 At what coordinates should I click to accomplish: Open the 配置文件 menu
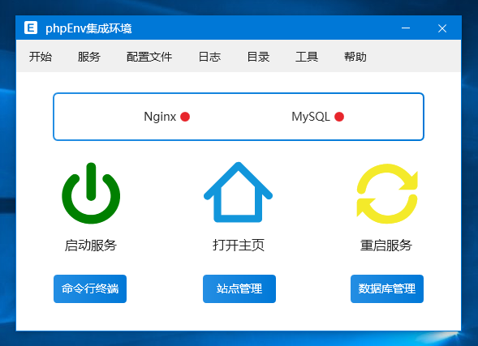point(149,57)
